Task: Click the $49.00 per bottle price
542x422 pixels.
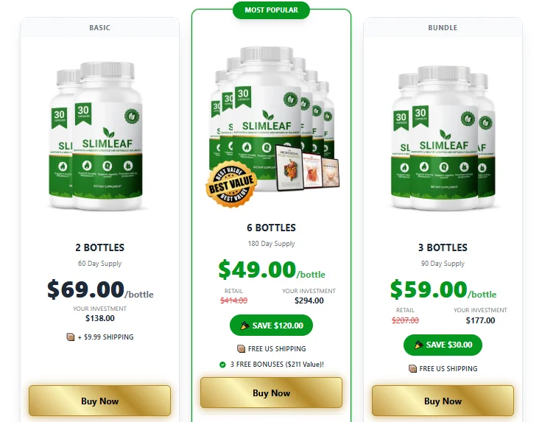Action: 272,270
